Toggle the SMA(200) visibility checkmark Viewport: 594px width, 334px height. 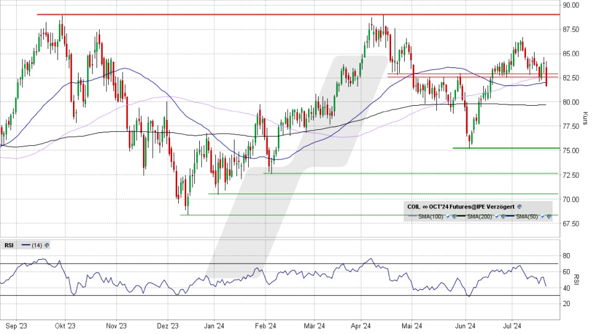tap(497, 216)
